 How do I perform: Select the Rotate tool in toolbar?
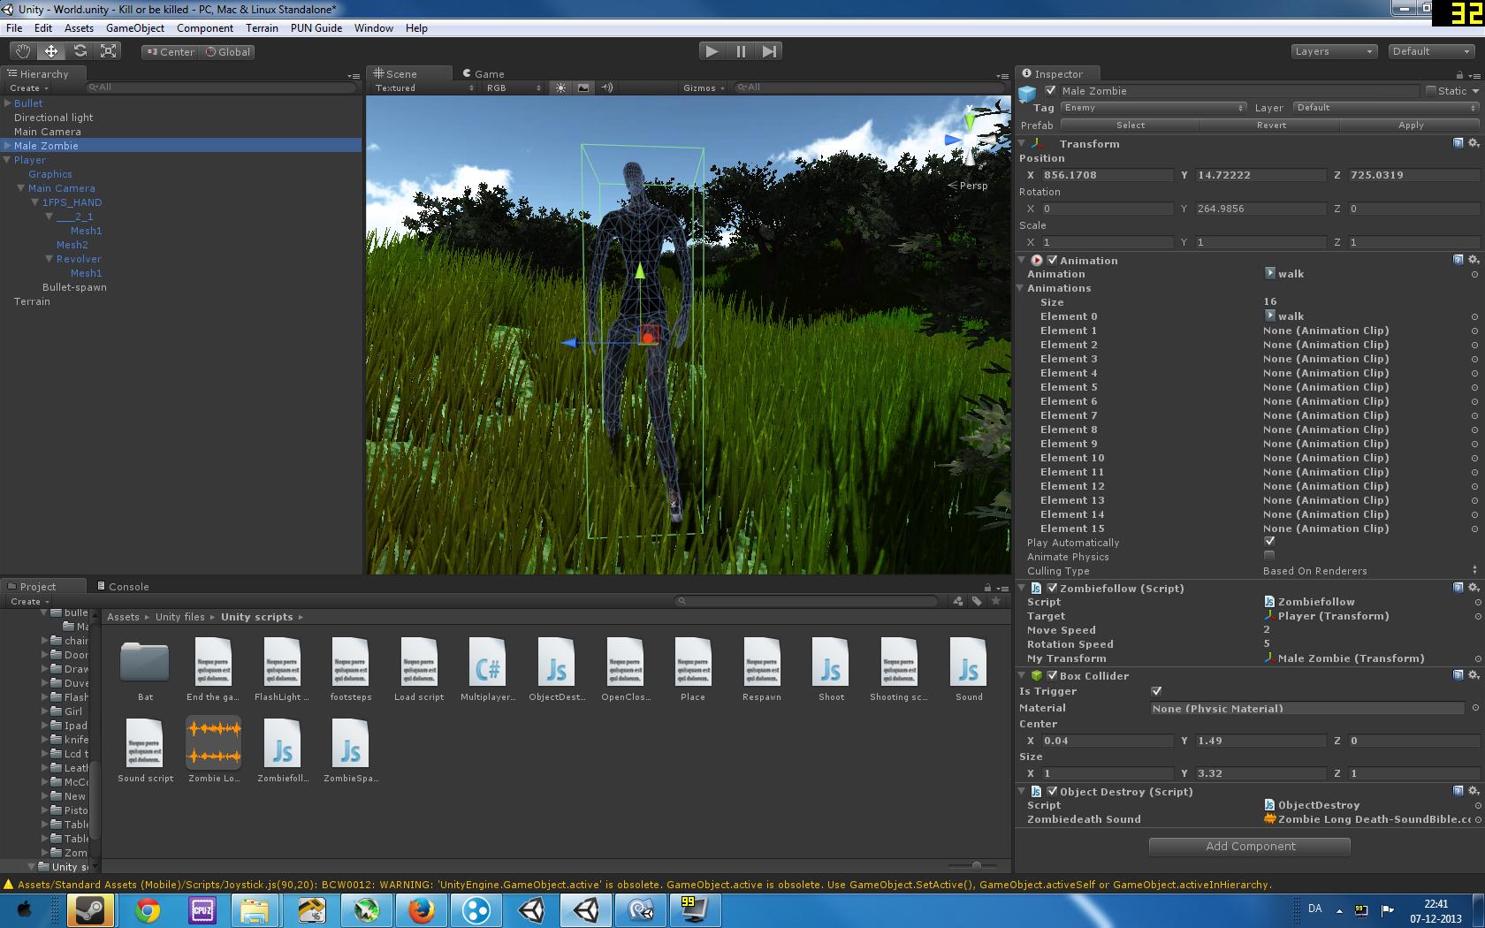[80, 51]
